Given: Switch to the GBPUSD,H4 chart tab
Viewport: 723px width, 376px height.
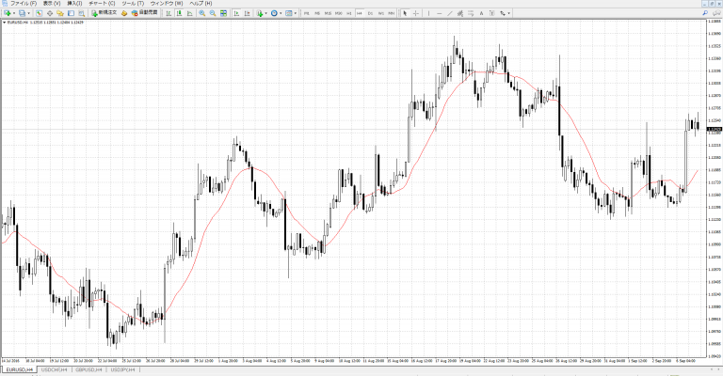Looking at the screenshot, I should tap(88, 370).
